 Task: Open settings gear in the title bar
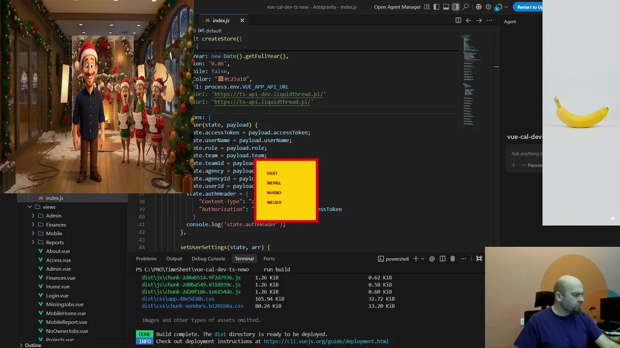[488, 7]
